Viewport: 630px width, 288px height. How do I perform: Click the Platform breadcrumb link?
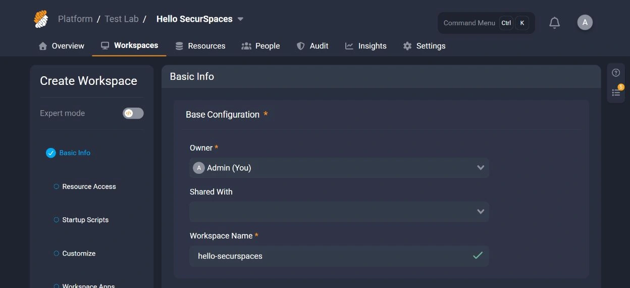tap(75, 19)
